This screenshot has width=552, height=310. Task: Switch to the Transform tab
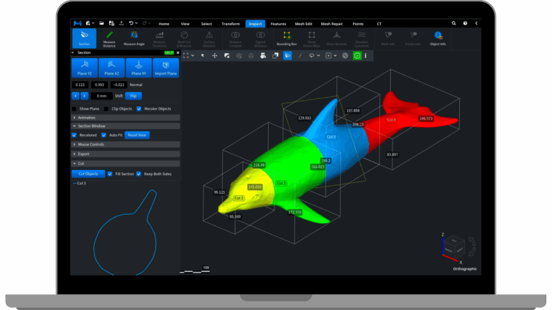231,24
